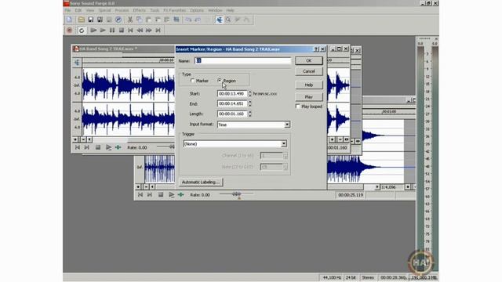Click Rewind in main transport bar
This screenshot has width=502, height=282.
point(140,31)
